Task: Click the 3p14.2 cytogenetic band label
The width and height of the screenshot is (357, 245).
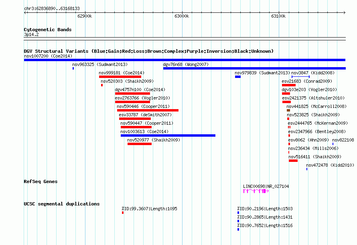Action: 31,34
